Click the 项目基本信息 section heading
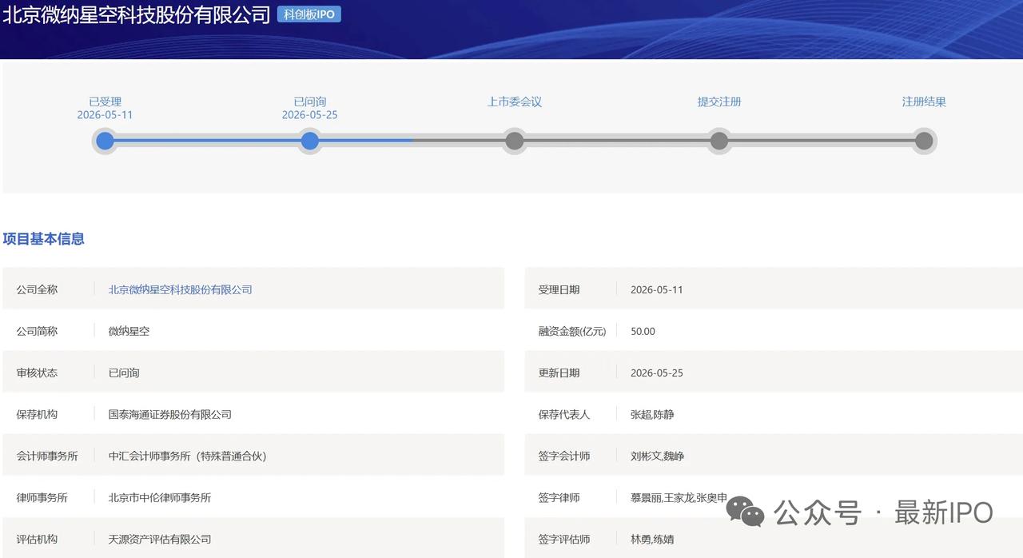The image size is (1023, 558). coord(44,238)
